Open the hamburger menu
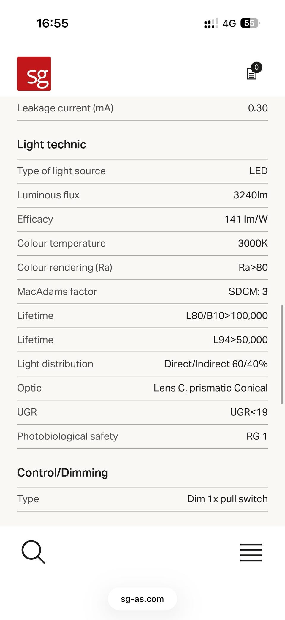This screenshot has height=620, width=285. click(251, 553)
